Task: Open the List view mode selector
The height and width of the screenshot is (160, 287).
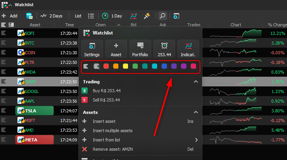Action: (78, 16)
